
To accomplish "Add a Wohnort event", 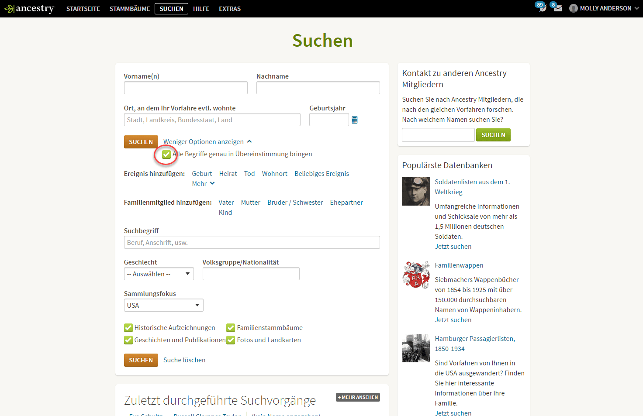I will tap(275, 174).
